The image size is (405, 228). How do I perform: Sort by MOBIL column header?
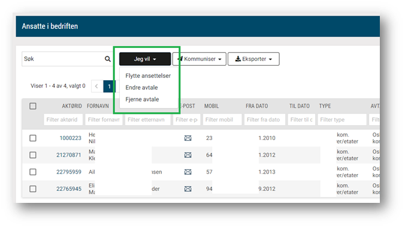[x=211, y=106]
